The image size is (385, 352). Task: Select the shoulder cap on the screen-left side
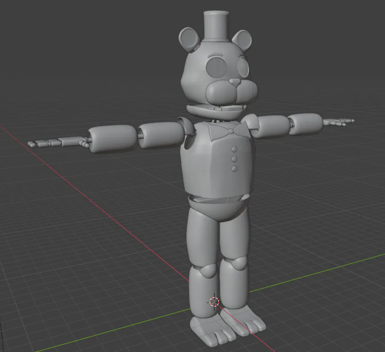click(187, 126)
